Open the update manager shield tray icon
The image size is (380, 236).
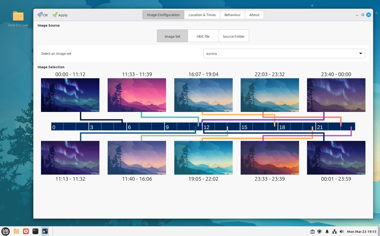[319, 232]
